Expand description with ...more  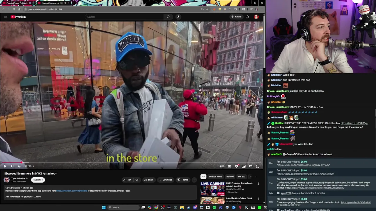pyautogui.click(x=37, y=197)
